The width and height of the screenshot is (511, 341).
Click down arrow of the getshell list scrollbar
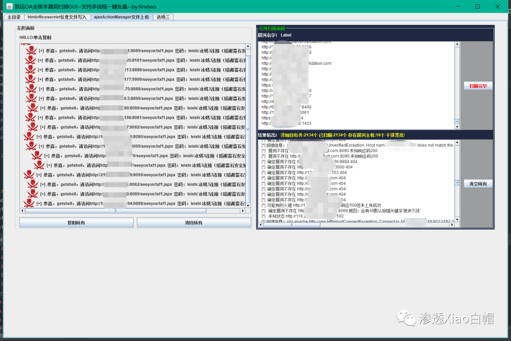(x=248, y=205)
